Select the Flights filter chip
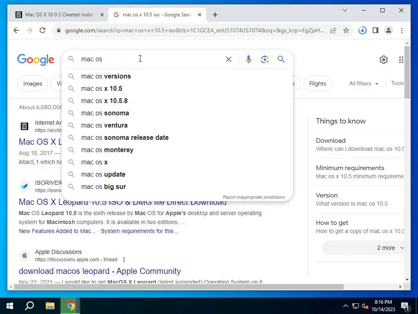Viewport: 418px width, 314px height. (318, 83)
